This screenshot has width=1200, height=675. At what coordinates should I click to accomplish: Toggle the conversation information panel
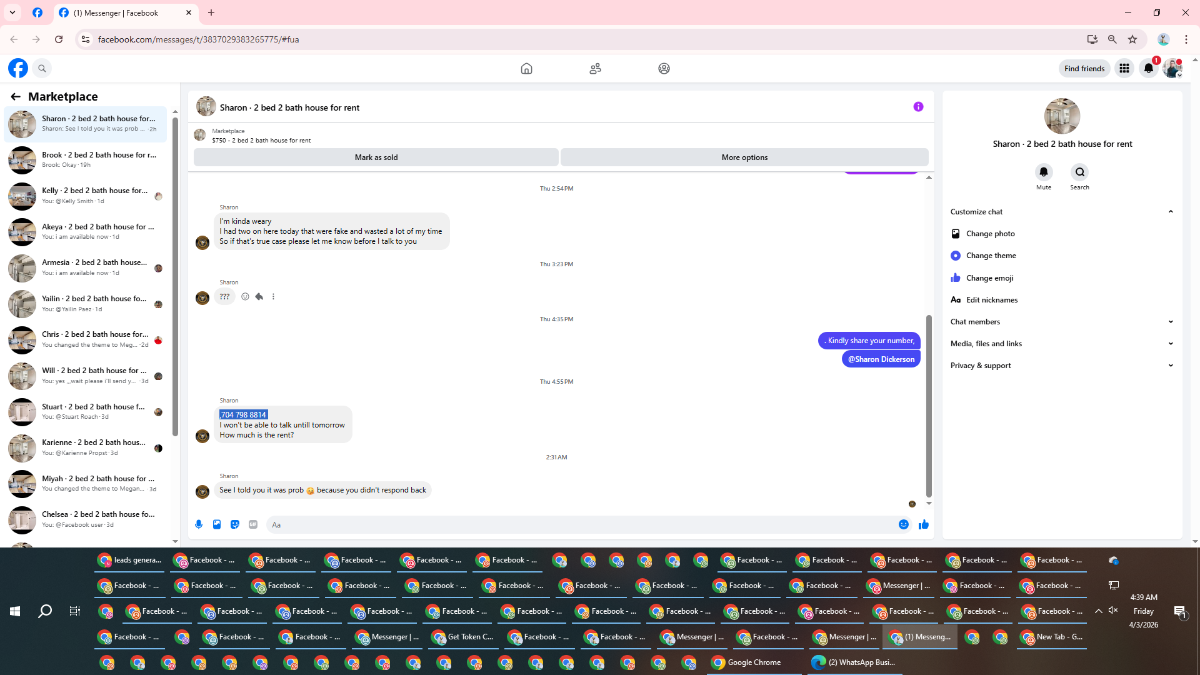coord(918,107)
